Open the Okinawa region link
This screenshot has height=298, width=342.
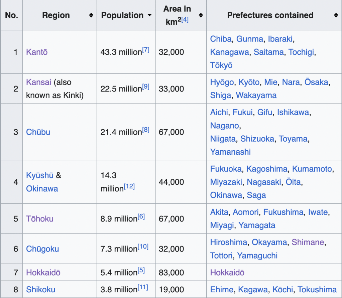42,188
